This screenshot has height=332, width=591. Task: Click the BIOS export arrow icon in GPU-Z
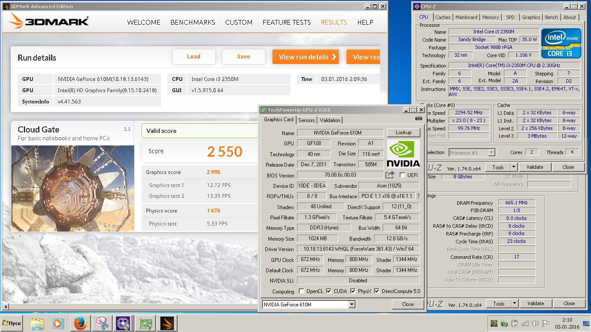coord(390,175)
